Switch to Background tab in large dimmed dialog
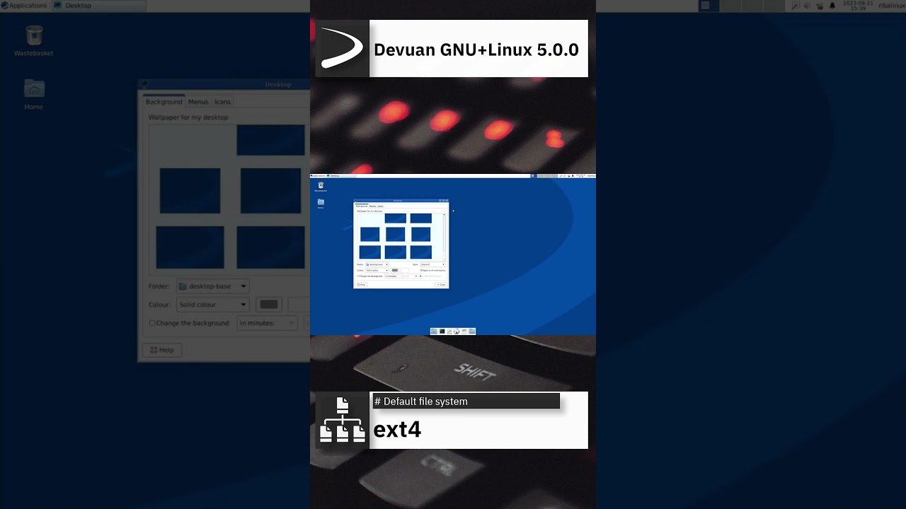906x509 pixels. coord(164,102)
